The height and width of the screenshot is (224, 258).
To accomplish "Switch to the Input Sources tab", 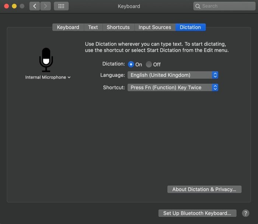I will point(155,27).
